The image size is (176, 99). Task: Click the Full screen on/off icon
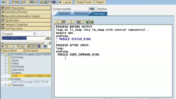[50, 2]
